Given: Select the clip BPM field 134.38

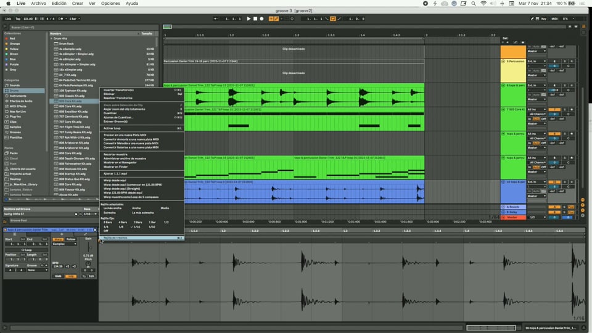Looking at the screenshot, I should pos(58,266).
